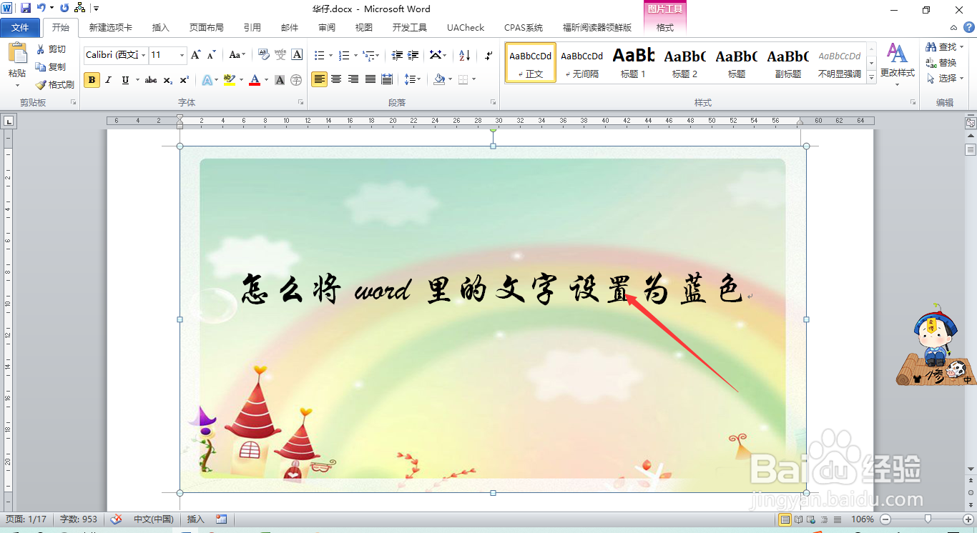
Task: Click the Sort (A-Z) icon
Action: tap(465, 55)
